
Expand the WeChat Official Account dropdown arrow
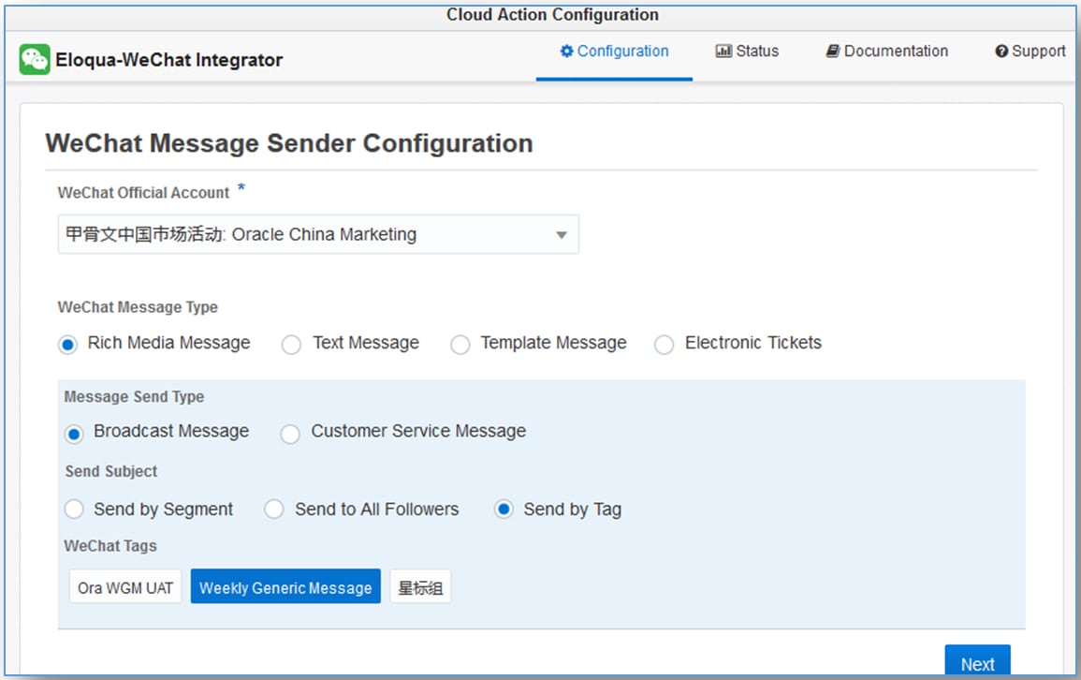562,235
